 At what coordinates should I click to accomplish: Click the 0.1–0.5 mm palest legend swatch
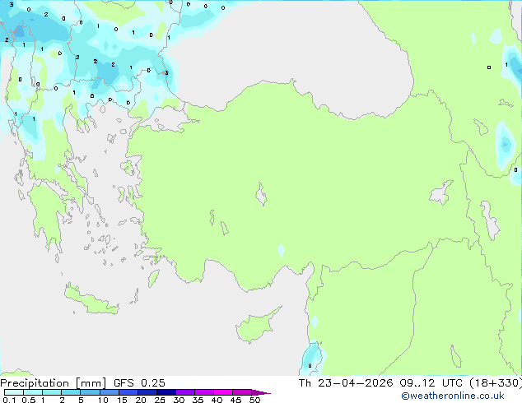click(14, 392)
